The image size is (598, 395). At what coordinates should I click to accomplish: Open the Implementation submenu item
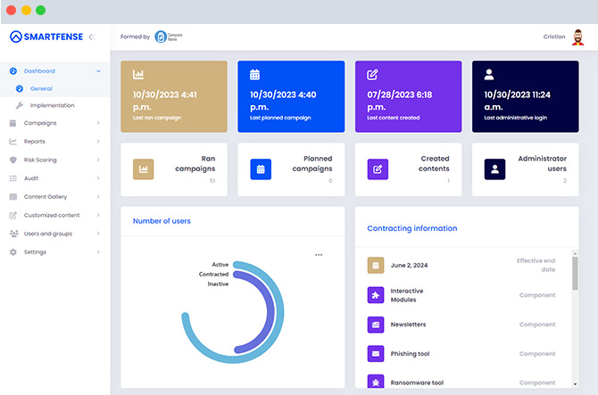point(53,105)
